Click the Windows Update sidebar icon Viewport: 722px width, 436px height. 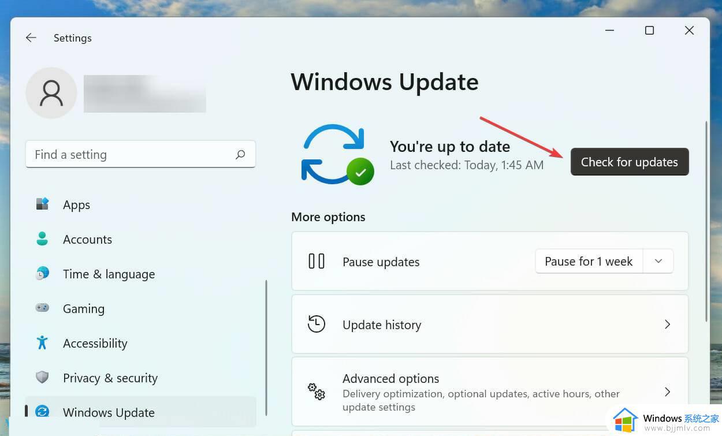(42, 412)
